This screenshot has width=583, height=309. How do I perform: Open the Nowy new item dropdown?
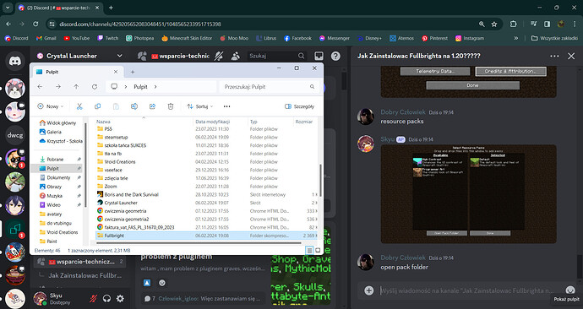pyautogui.click(x=51, y=106)
